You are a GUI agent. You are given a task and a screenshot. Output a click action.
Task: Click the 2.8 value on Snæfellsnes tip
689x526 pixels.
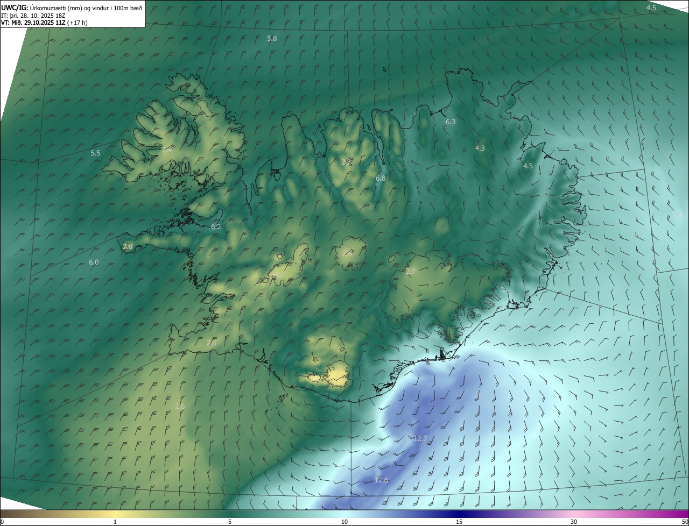pos(128,247)
